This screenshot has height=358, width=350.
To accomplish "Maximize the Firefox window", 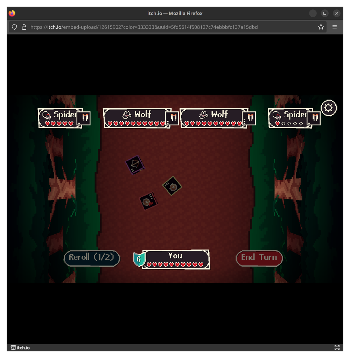I will (324, 13).
